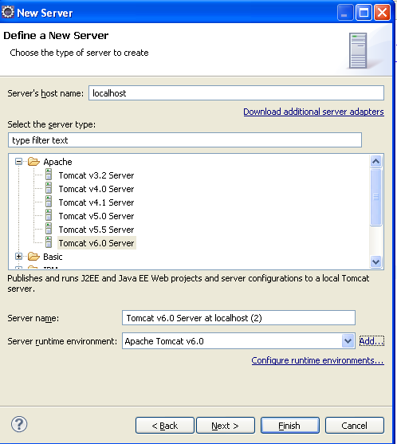Expand the Basic tree node
Viewport: 397px width, 444px height.
(18, 257)
